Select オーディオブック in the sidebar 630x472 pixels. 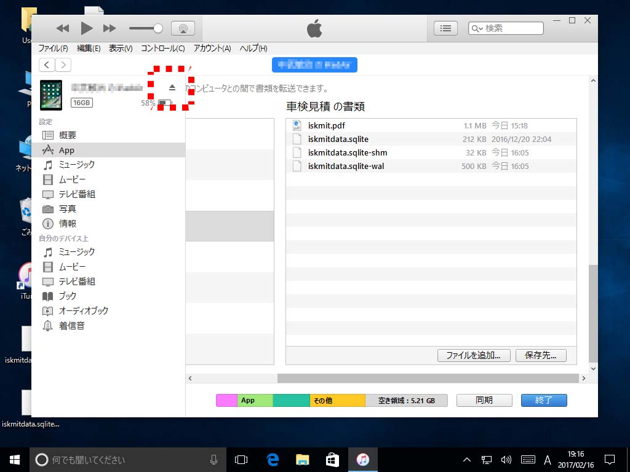[83, 311]
